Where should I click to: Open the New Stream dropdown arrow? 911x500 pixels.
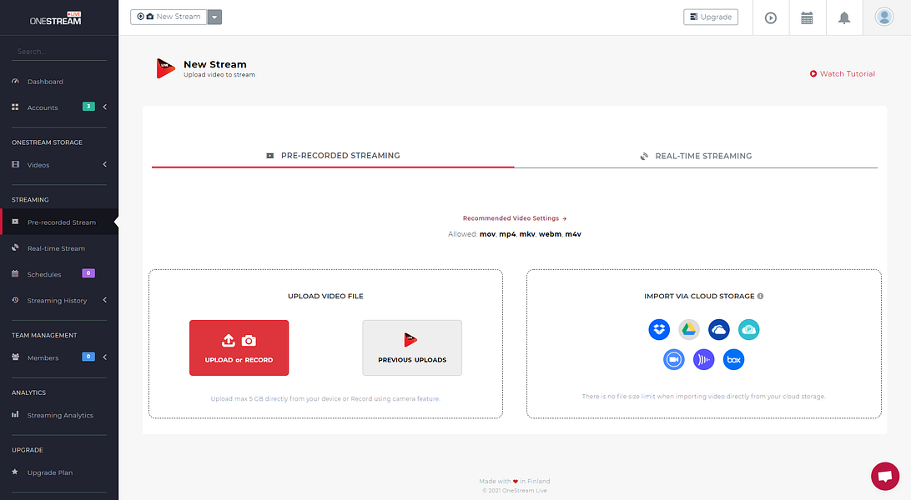214,16
